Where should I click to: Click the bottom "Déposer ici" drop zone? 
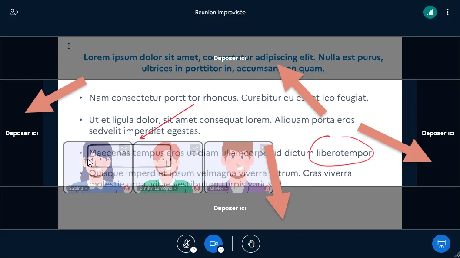230,208
